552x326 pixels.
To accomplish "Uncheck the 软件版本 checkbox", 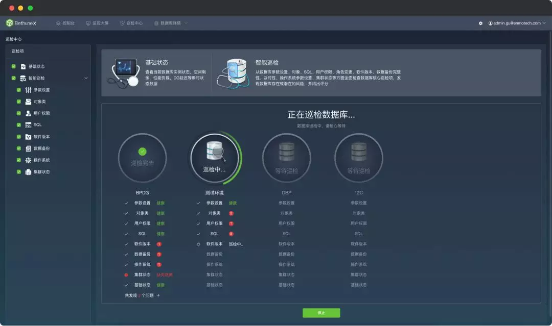I will click(19, 137).
